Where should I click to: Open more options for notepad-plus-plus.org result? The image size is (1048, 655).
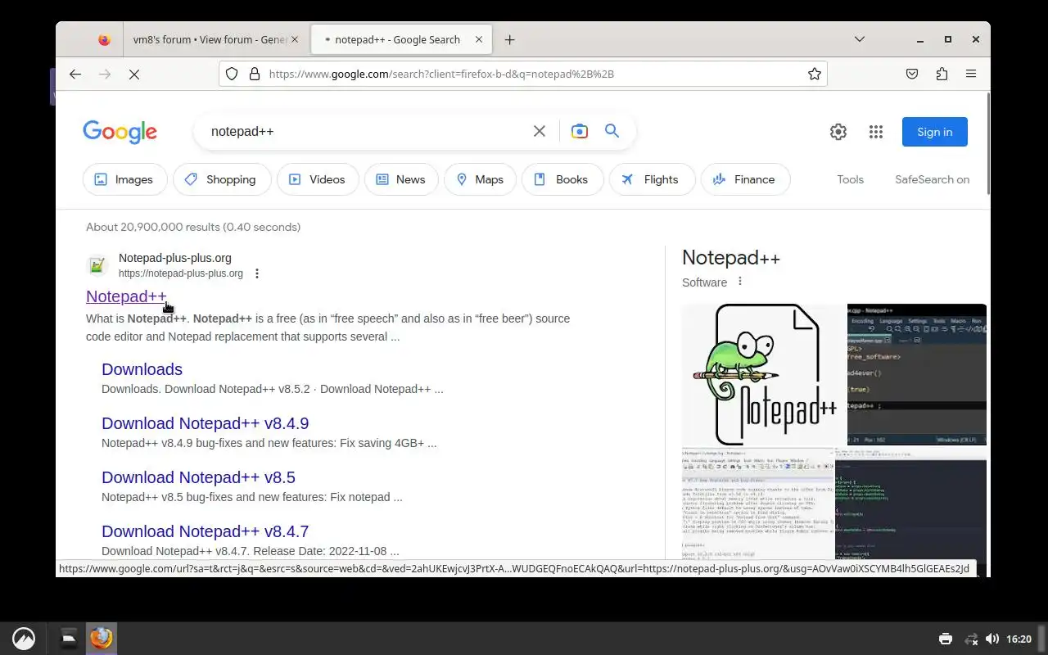coord(257,273)
